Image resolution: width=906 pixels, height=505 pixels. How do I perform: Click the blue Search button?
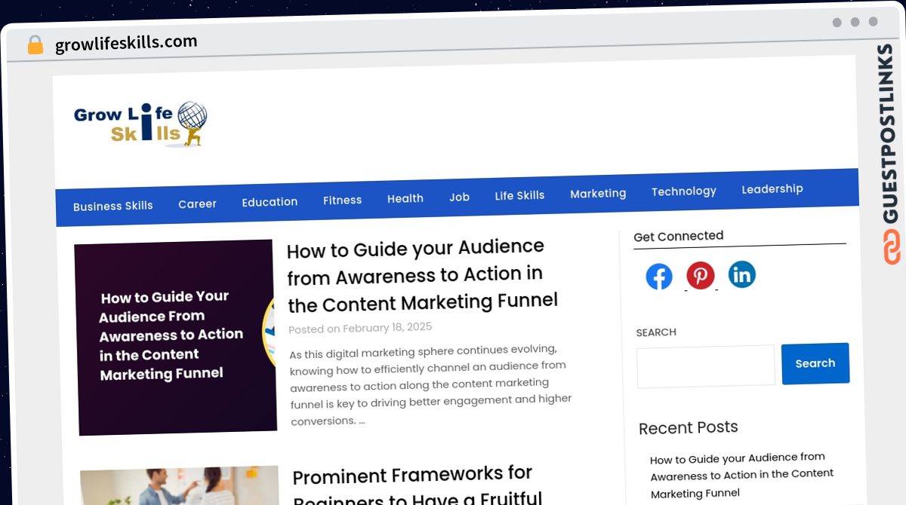(x=815, y=363)
